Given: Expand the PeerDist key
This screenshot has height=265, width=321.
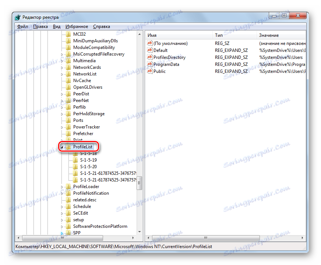Looking at the screenshot, I should pyautogui.click(x=62, y=94).
